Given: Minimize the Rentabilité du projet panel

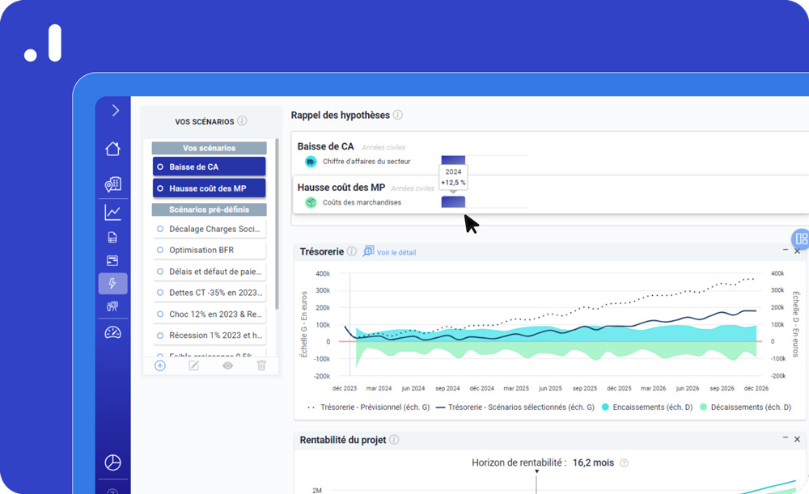Looking at the screenshot, I should (786, 437).
